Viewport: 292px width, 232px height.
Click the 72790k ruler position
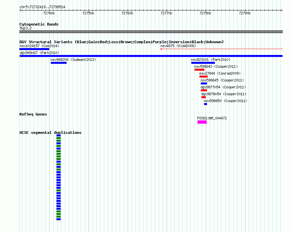point(245,13)
